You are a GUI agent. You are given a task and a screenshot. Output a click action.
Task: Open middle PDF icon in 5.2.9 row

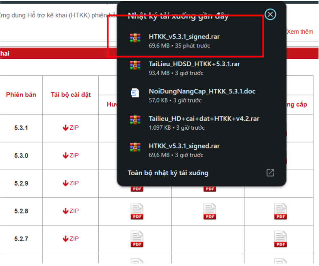210,189
